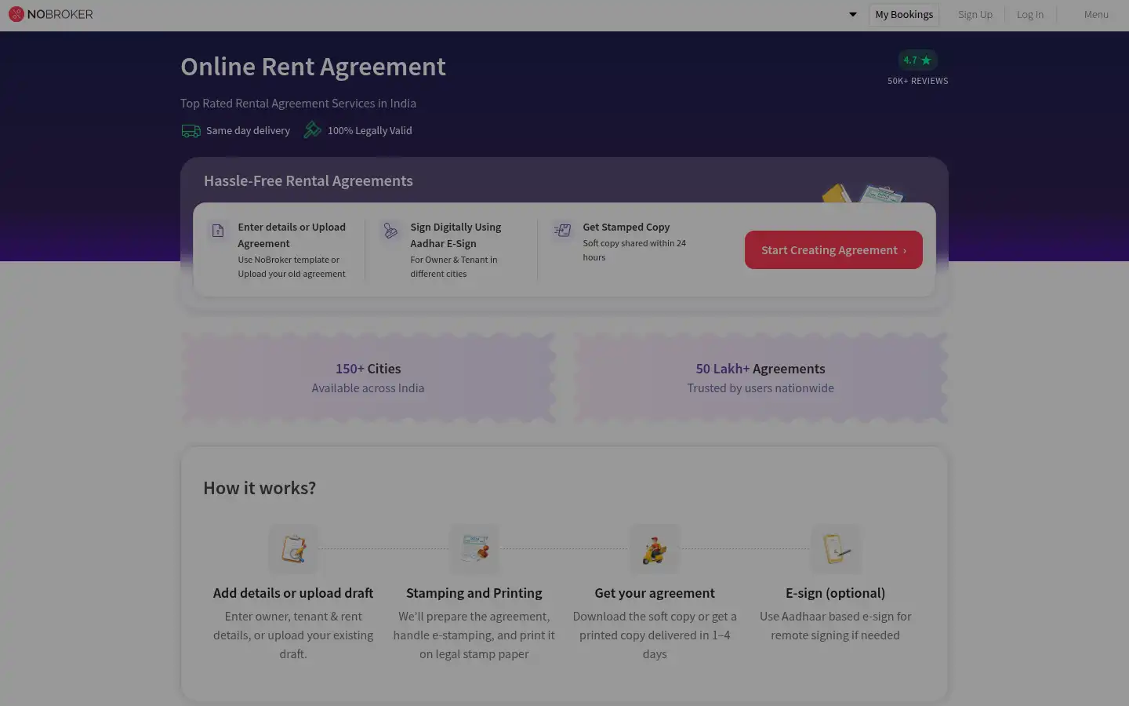The image size is (1129, 706).
Task: Click 'Add details or upload draft' title
Action: coord(293,593)
